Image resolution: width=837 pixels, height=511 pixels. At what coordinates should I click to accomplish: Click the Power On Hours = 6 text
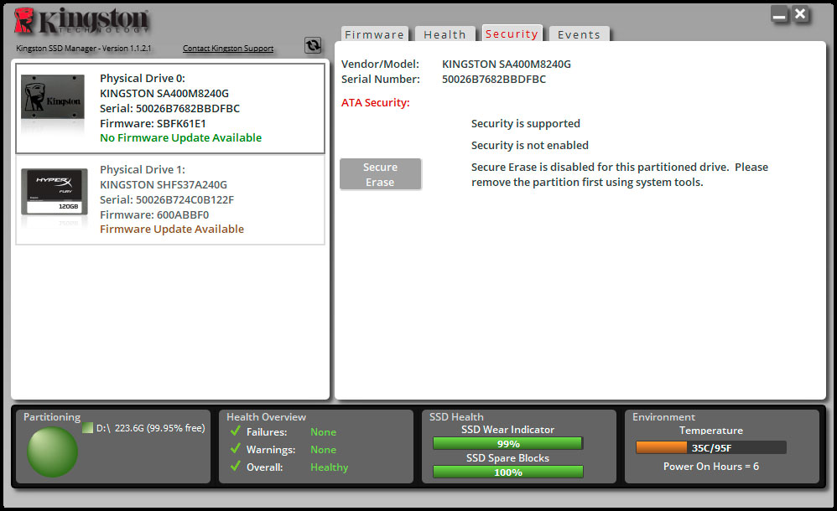(711, 467)
